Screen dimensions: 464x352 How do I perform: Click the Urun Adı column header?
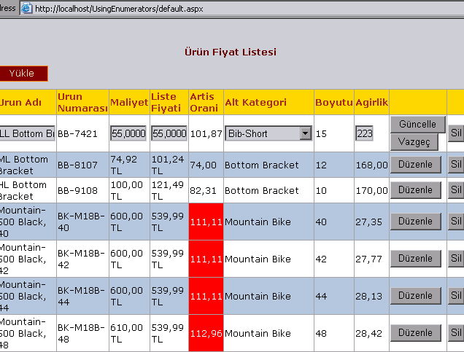click(x=20, y=102)
